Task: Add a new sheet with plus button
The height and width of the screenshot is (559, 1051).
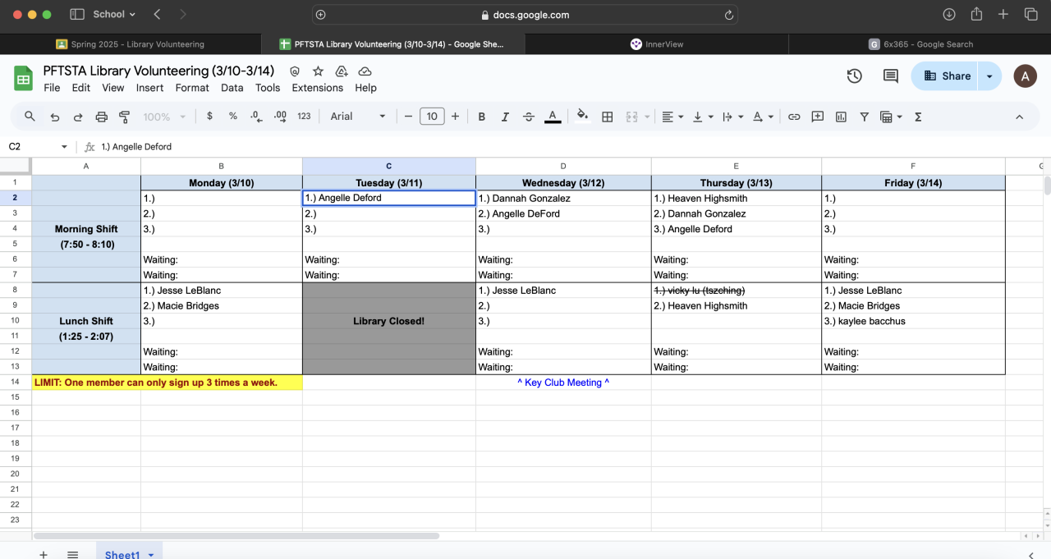Action: (44, 555)
